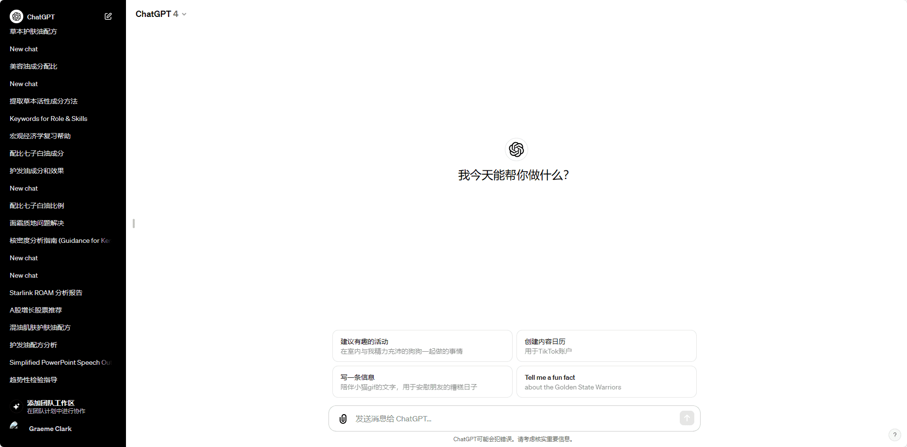Click the paperclip attach file icon
907x447 pixels.
point(343,419)
